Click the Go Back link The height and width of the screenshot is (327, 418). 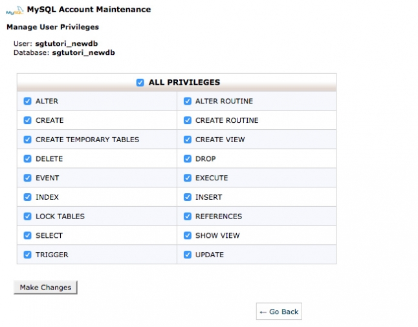coord(279,312)
